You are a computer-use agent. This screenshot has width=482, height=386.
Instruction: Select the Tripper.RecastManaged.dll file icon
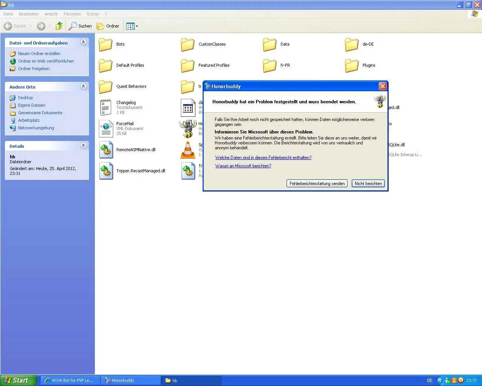106,171
